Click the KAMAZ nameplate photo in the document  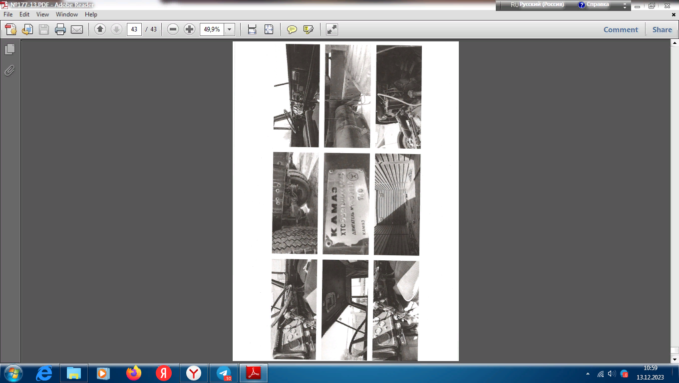pos(346,203)
